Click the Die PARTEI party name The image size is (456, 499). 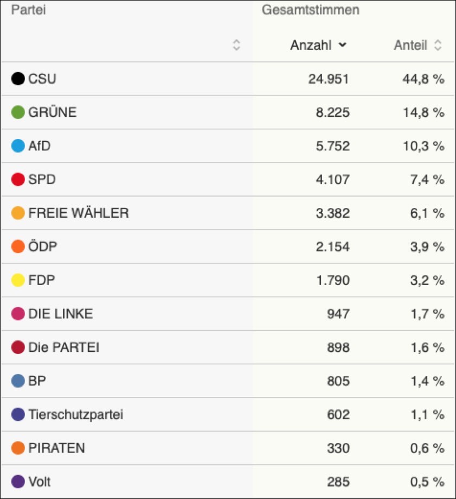pyautogui.click(x=63, y=348)
